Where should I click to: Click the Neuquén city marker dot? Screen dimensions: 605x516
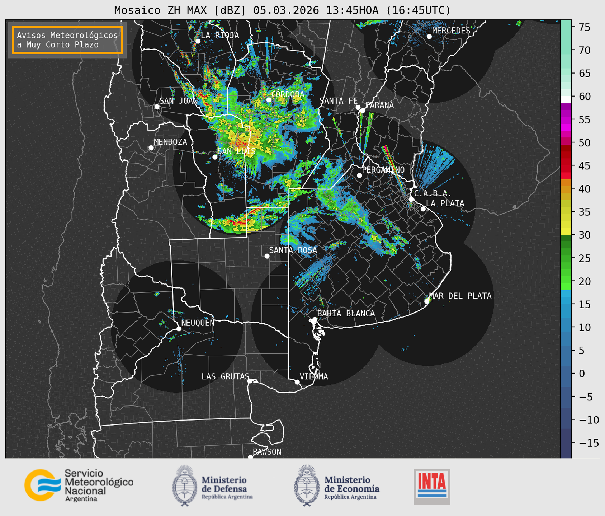pos(179,329)
